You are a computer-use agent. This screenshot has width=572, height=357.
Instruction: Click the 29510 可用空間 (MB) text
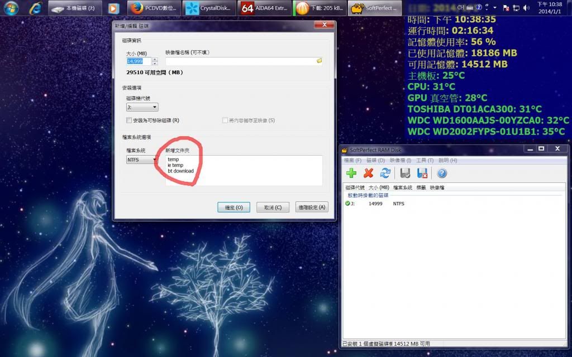point(155,73)
